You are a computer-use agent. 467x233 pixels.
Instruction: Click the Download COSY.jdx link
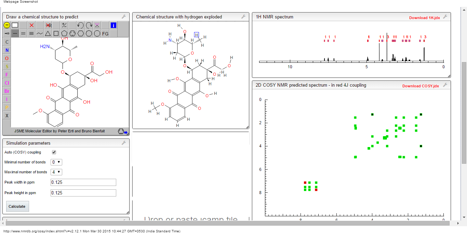coord(421,86)
